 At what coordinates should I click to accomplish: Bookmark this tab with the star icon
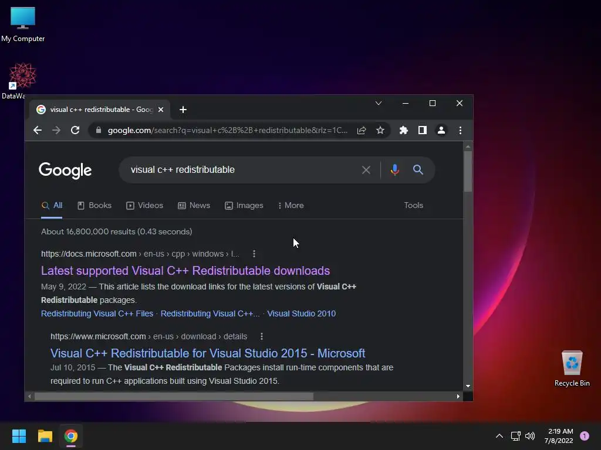tap(380, 131)
